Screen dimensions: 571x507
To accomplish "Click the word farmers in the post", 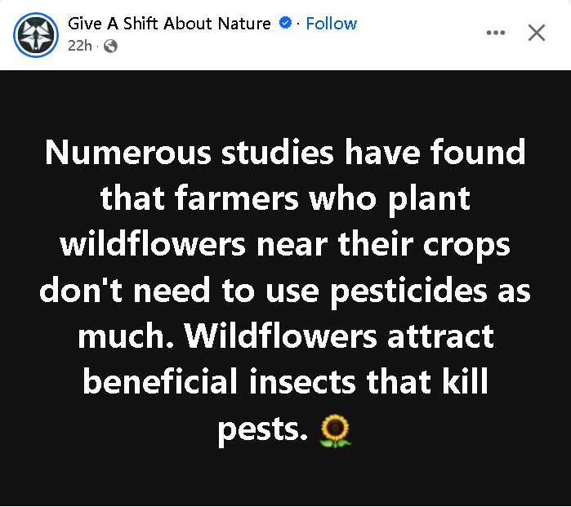I will [237, 198].
